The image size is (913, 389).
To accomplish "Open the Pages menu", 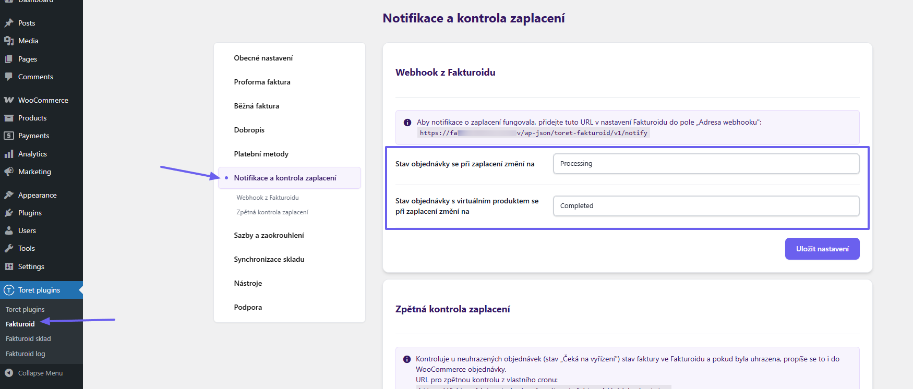I will [41, 59].
